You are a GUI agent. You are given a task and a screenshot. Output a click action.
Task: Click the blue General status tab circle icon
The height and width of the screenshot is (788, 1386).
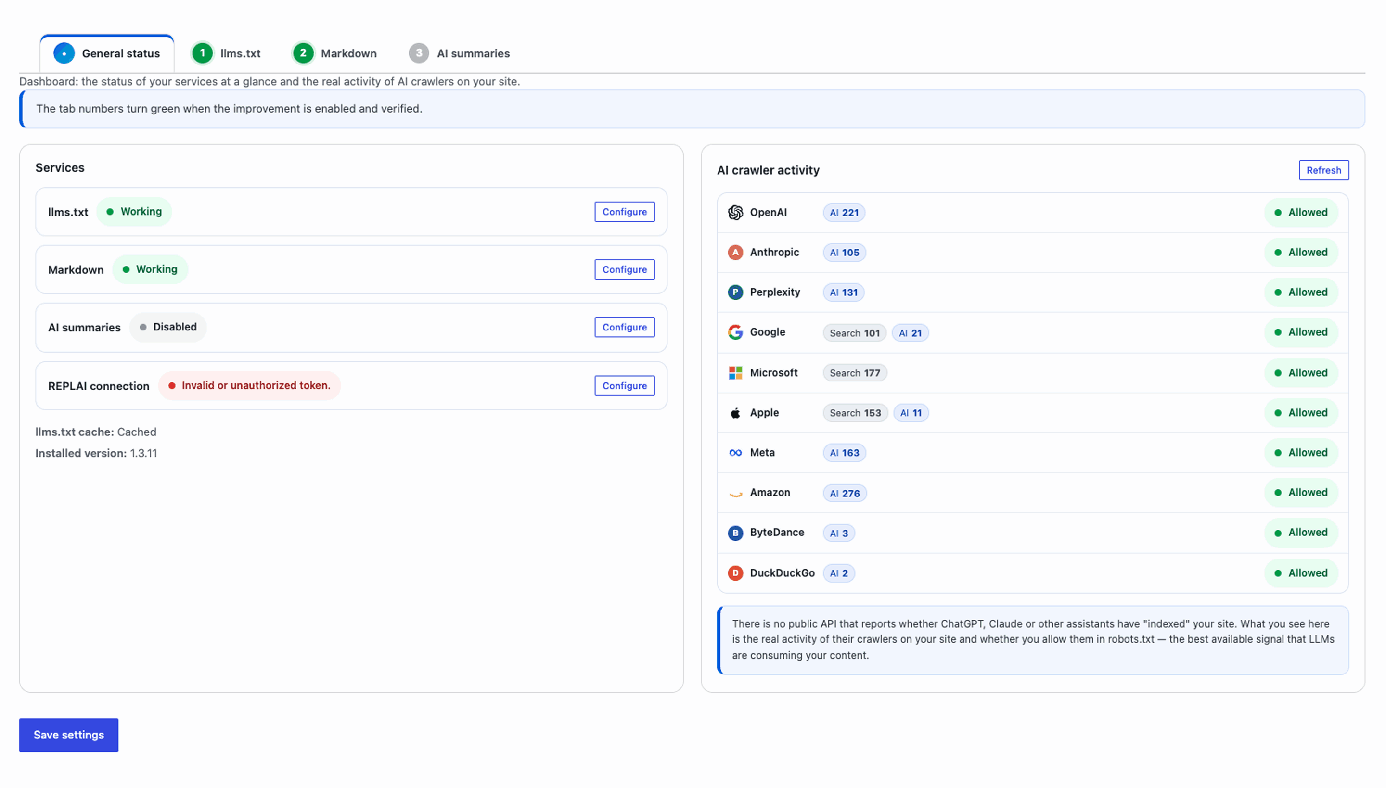click(x=64, y=53)
